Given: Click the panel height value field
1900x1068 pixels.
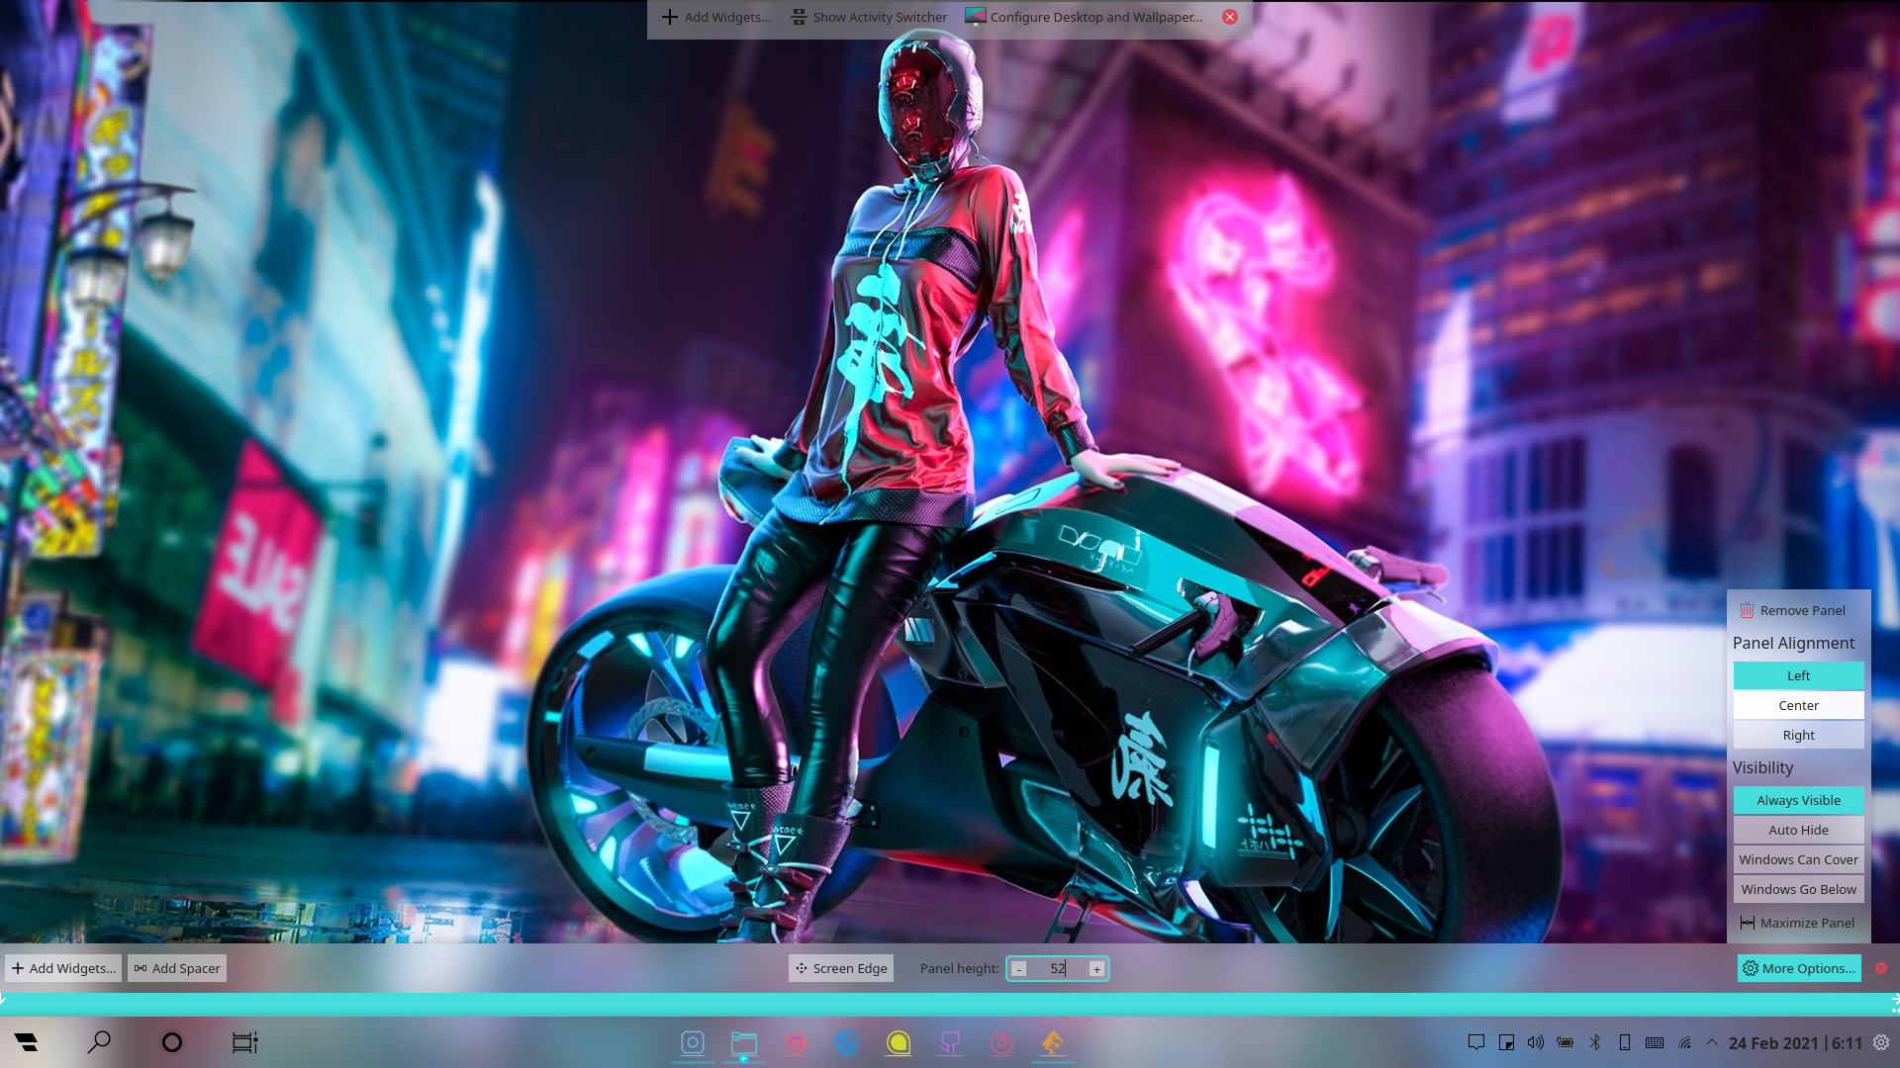Looking at the screenshot, I should tap(1058, 969).
